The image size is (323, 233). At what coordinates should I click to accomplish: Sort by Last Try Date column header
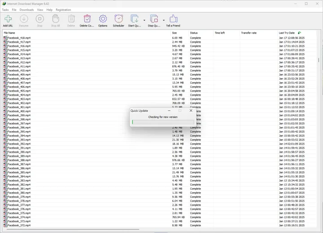coord(287,33)
